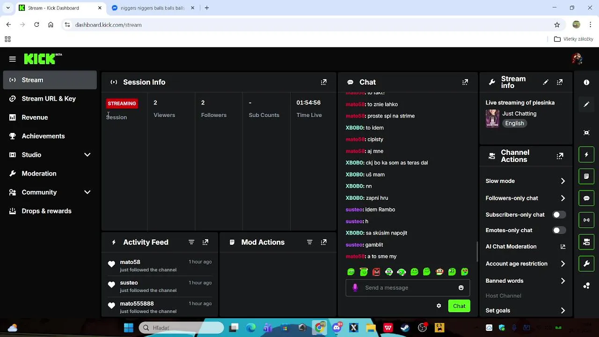Image resolution: width=599 pixels, height=337 pixels.
Task: Go to Revenue page
Action: [50, 117]
